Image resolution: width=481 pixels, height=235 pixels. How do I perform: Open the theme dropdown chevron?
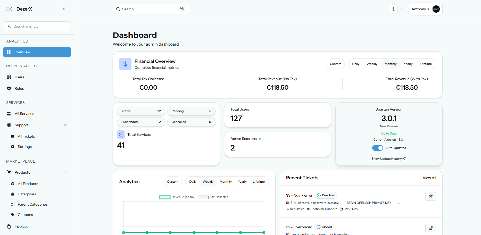[402, 9]
